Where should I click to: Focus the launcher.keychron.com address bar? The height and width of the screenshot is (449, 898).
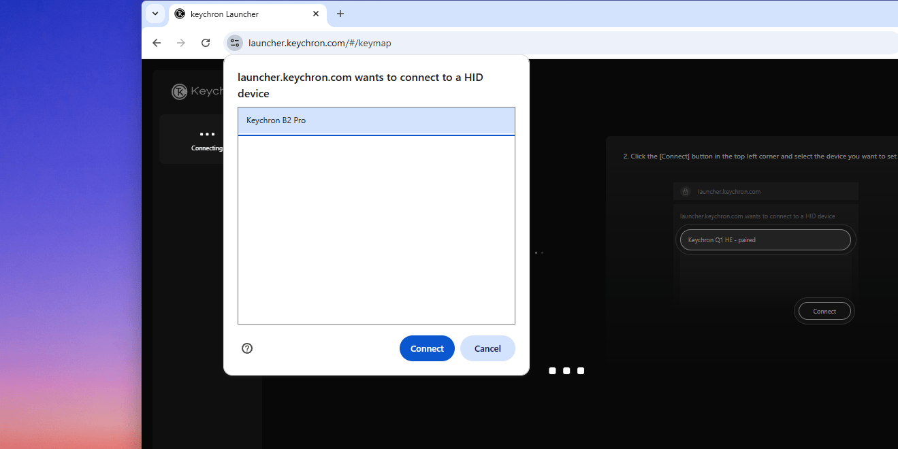click(477, 43)
